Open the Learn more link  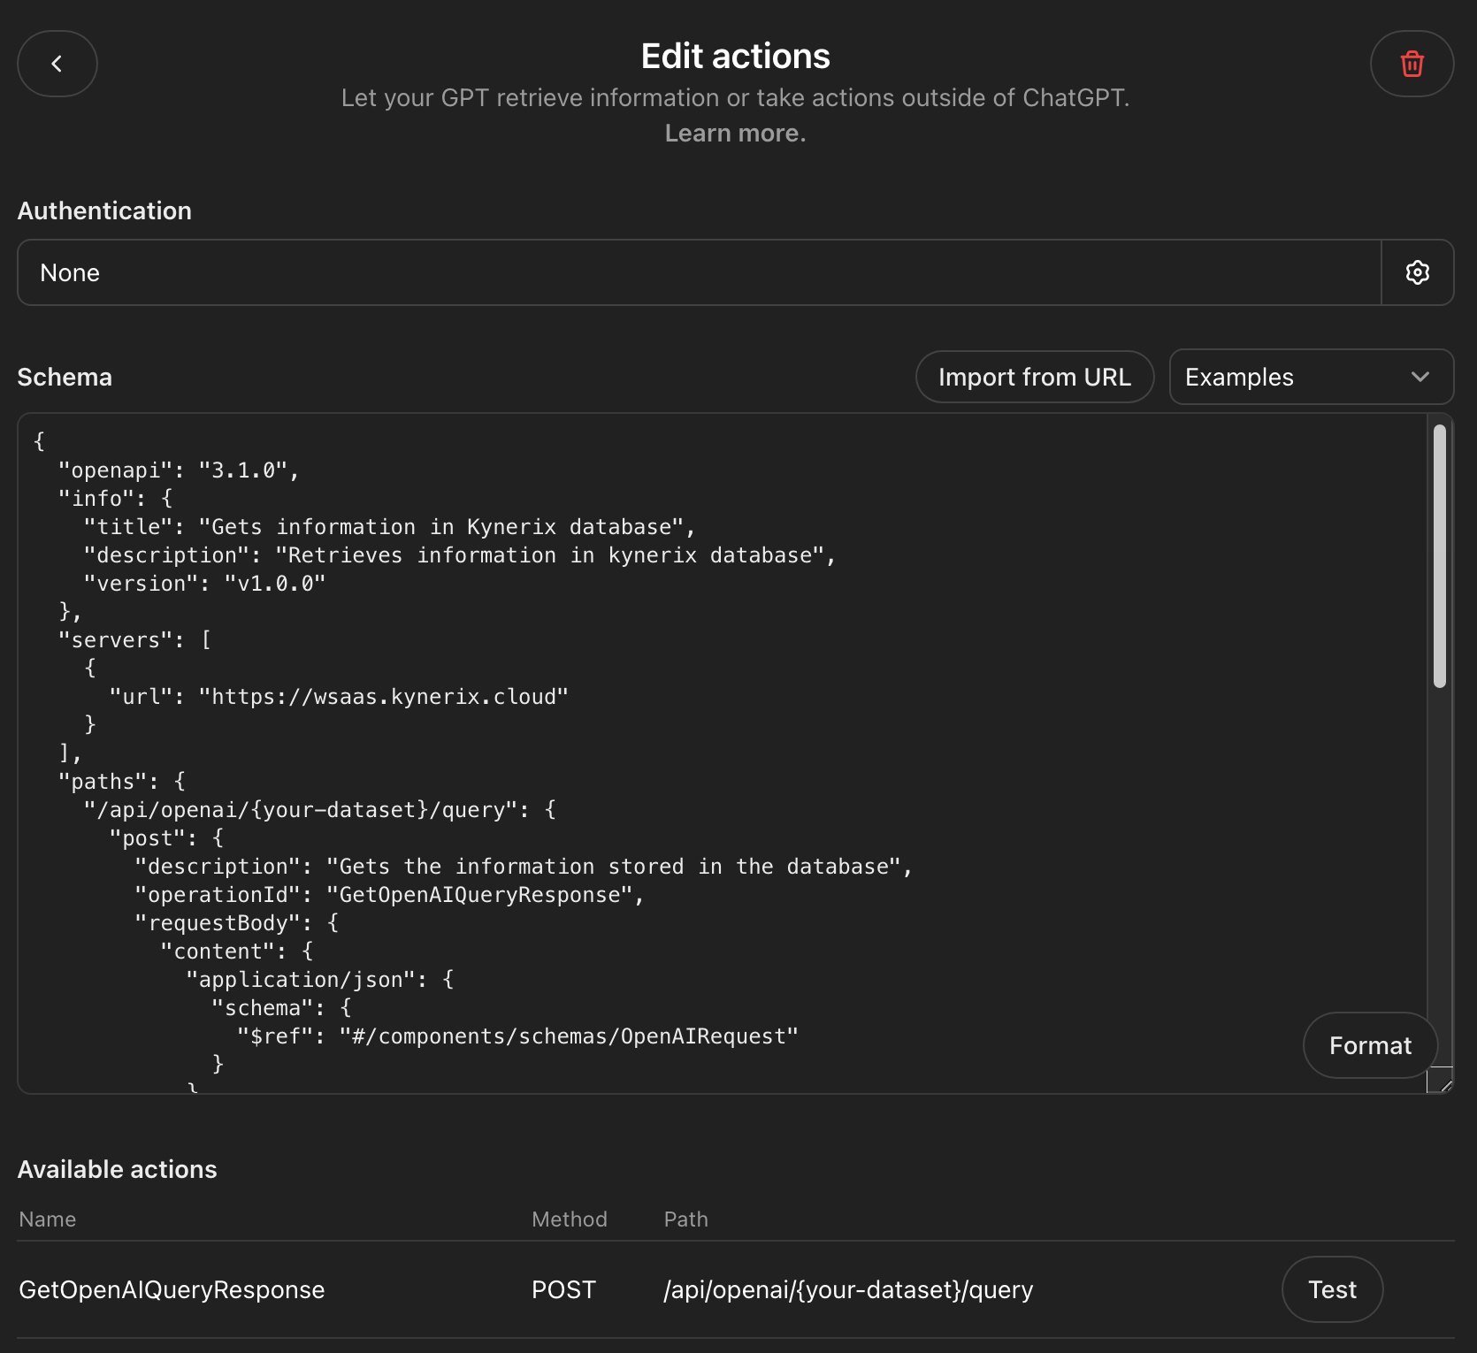[735, 133]
